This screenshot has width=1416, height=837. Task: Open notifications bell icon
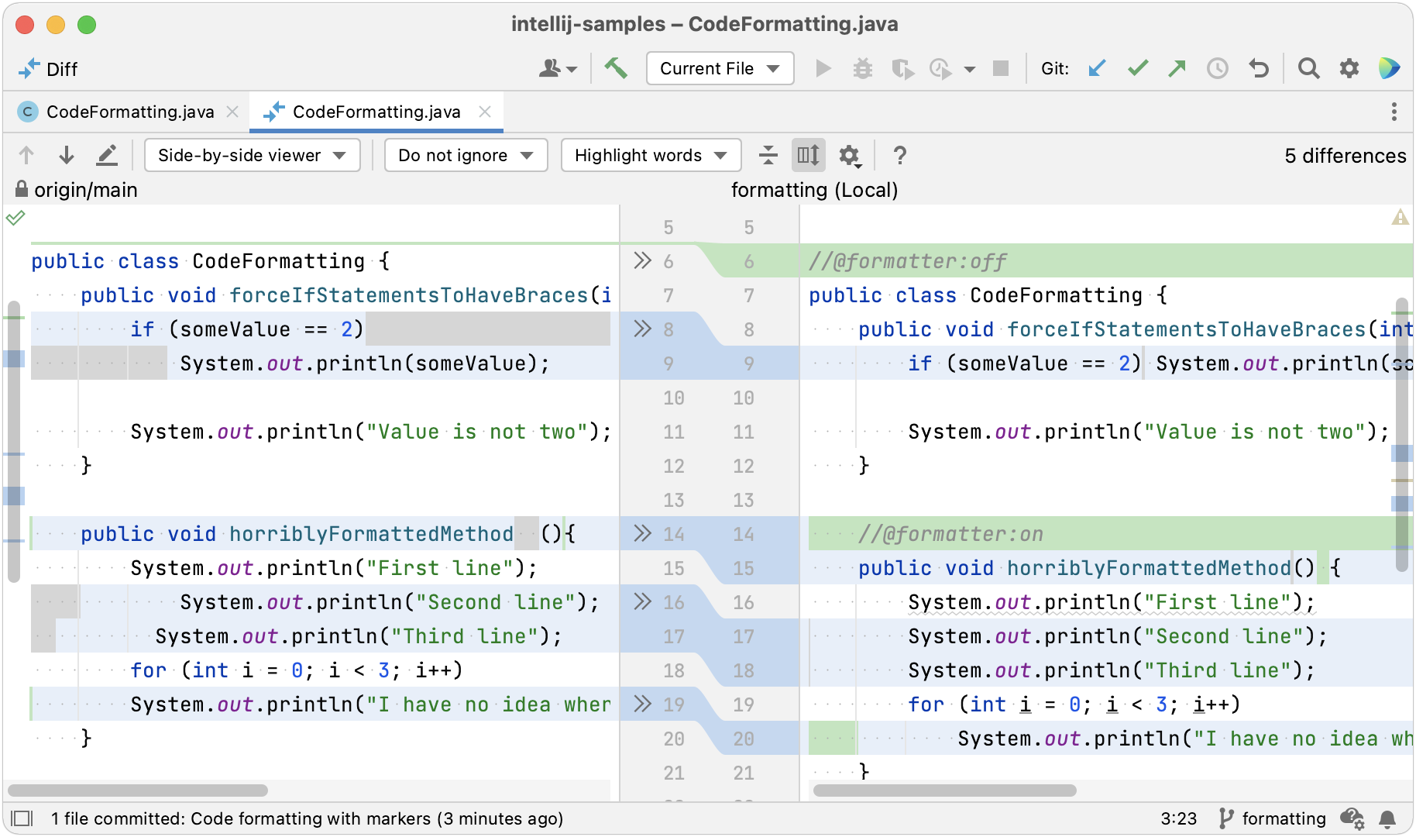(x=1387, y=818)
